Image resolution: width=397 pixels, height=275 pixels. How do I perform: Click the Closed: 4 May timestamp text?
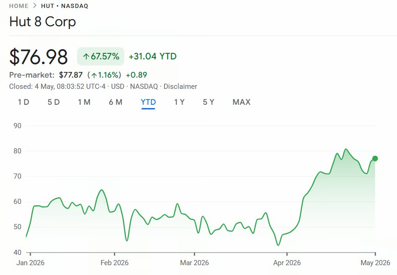click(57, 87)
